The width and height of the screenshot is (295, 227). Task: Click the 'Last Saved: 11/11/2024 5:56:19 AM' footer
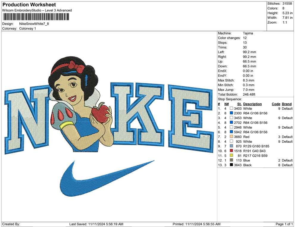tap(96, 224)
